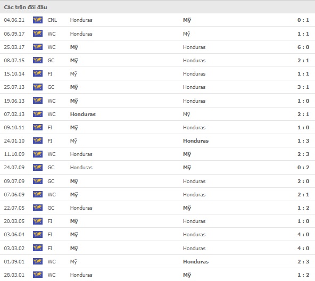Click the CNL competition label

[52, 20]
